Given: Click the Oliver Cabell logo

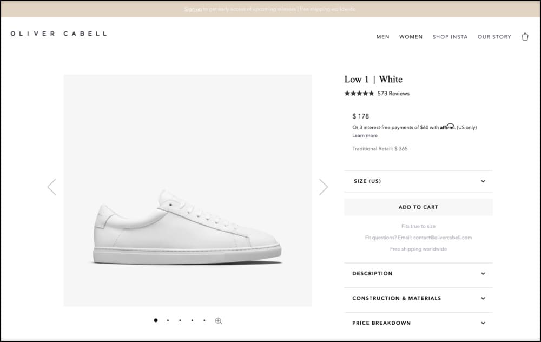Looking at the screenshot, I should click(x=58, y=34).
